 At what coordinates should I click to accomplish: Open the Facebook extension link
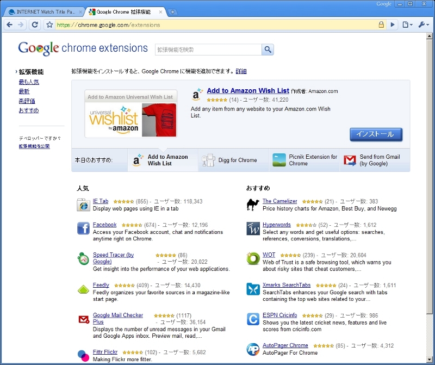pyautogui.click(x=104, y=225)
